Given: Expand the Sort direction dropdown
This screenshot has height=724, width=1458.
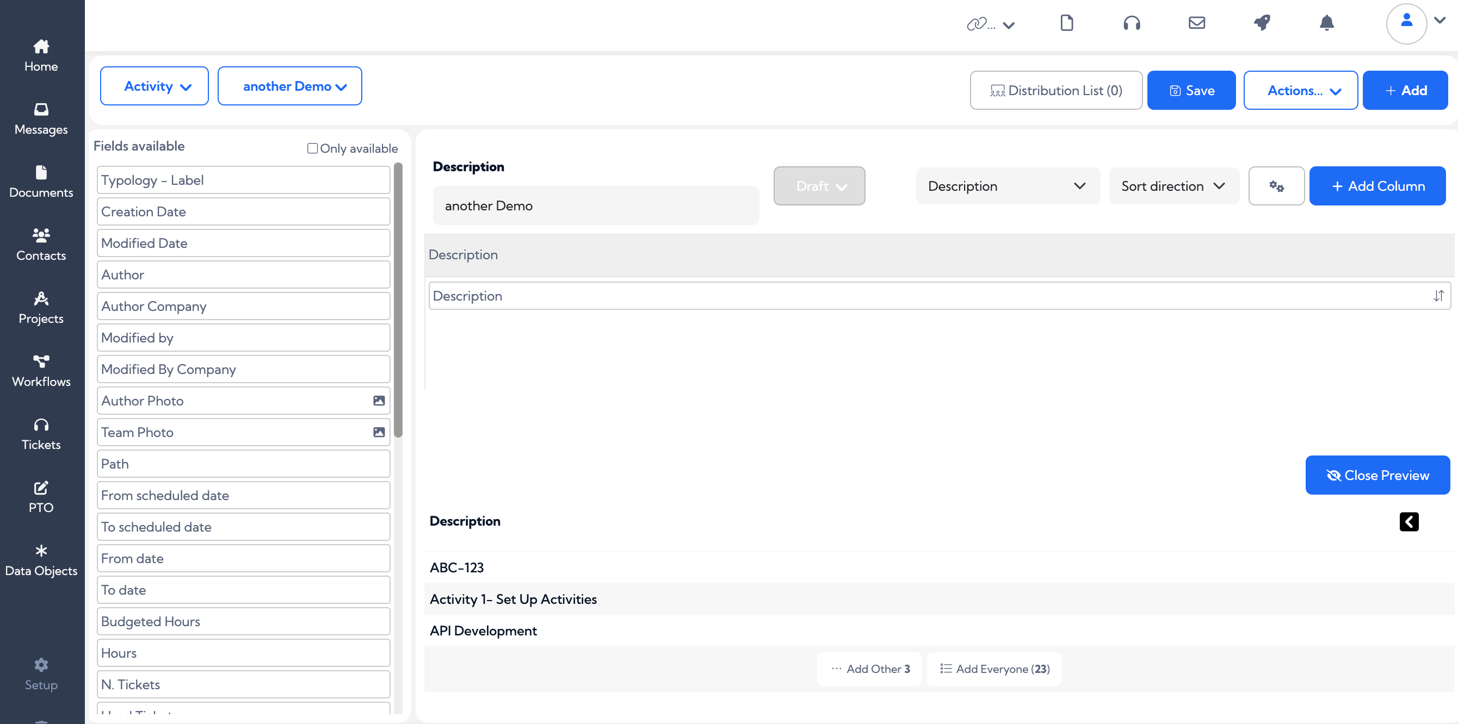Looking at the screenshot, I should point(1173,185).
